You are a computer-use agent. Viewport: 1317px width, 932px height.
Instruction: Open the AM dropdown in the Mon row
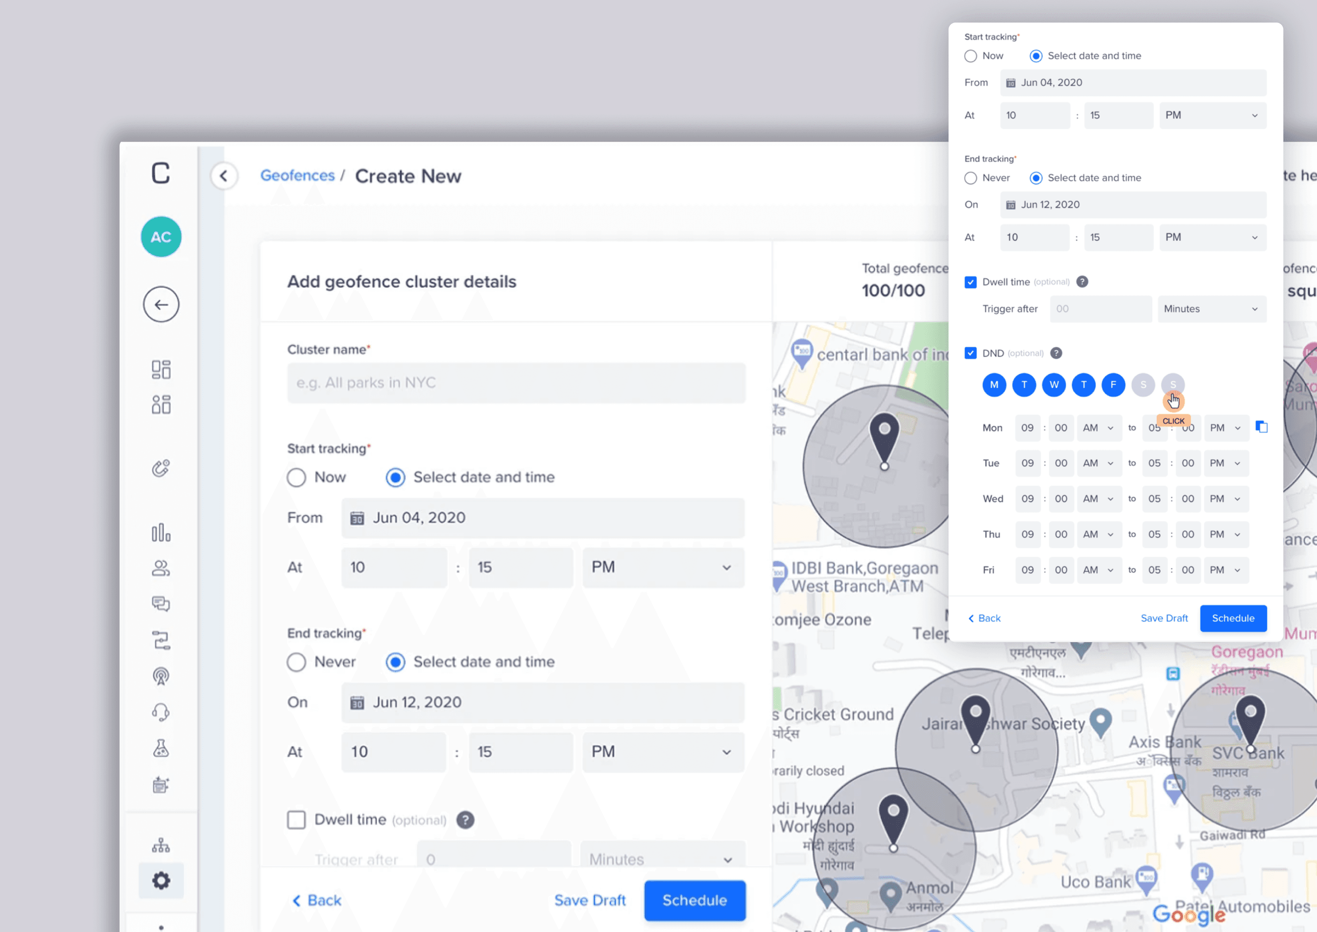tap(1099, 428)
